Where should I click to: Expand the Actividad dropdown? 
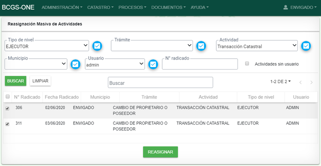point(257,46)
